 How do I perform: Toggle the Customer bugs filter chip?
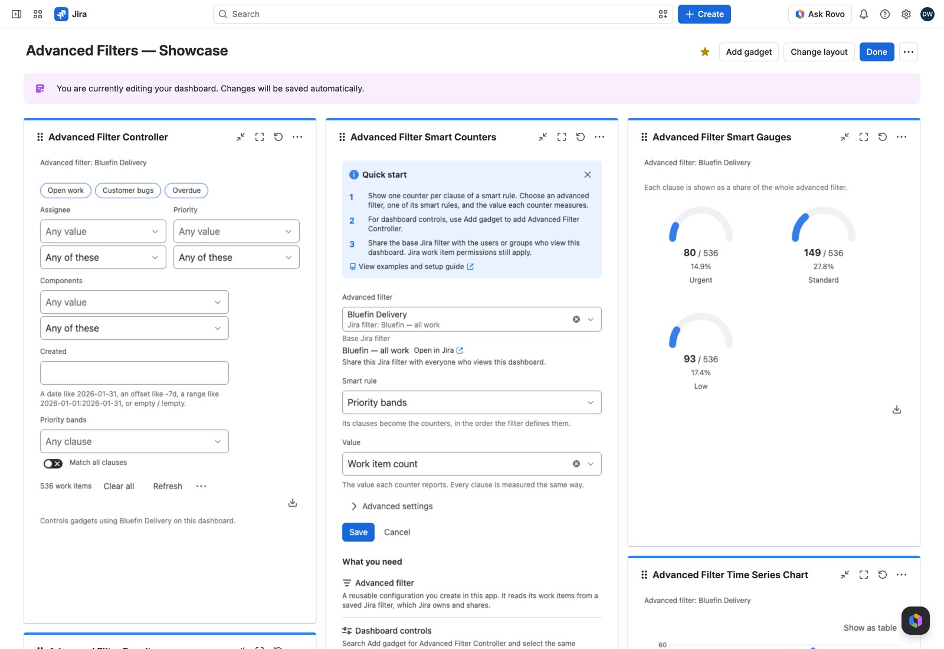click(128, 191)
